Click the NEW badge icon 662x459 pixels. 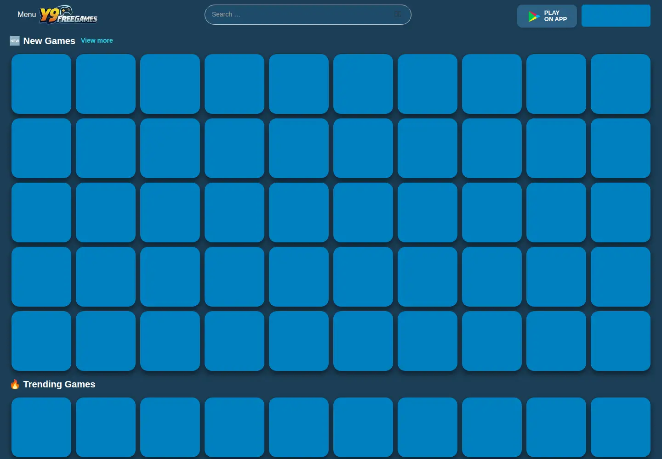pos(15,41)
